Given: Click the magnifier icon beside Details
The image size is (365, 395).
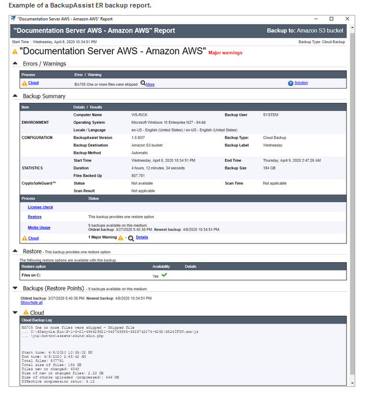Looking at the screenshot, I should click(131, 238).
